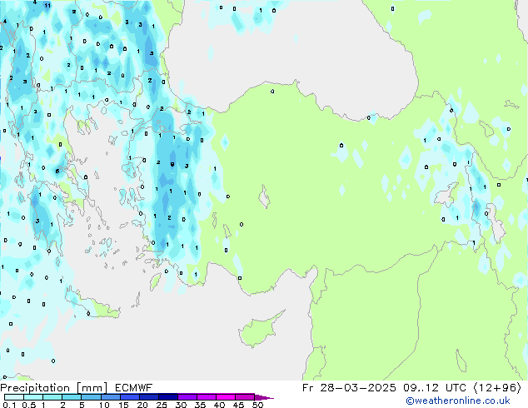Image resolution: width=528 pixels, height=408 pixels.
Task: Click the 45–50 mm deep magenta legend swatch
Action: [245, 397]
